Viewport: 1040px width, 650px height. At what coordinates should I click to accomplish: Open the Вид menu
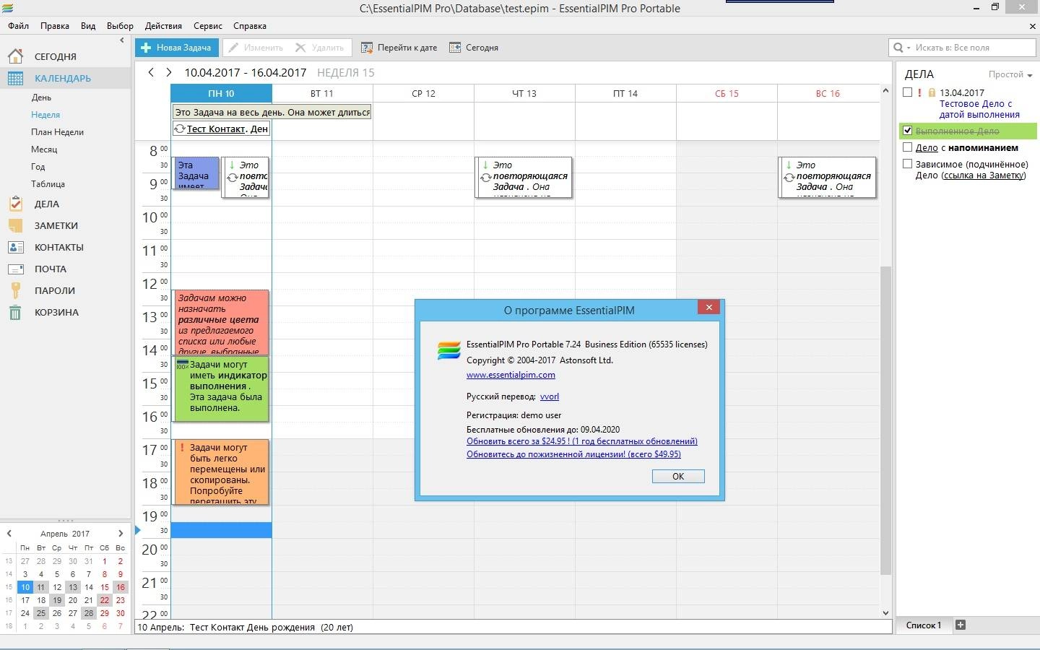pyautogui.click(x=88, y=26)
